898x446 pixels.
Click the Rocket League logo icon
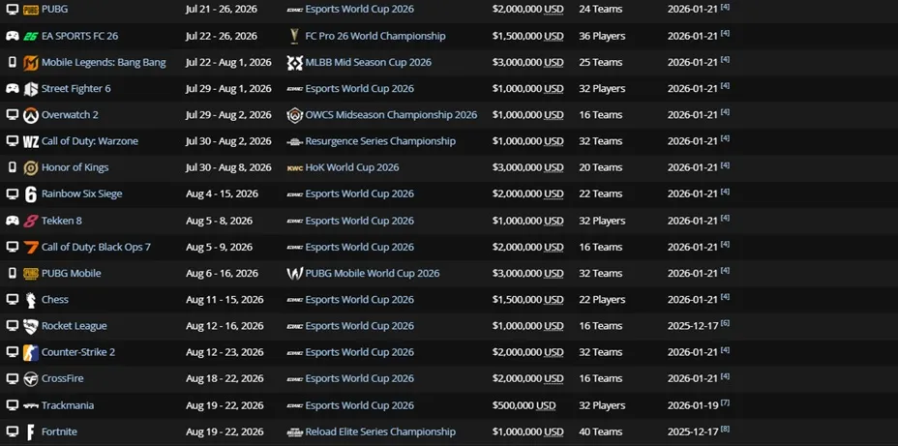30,326
